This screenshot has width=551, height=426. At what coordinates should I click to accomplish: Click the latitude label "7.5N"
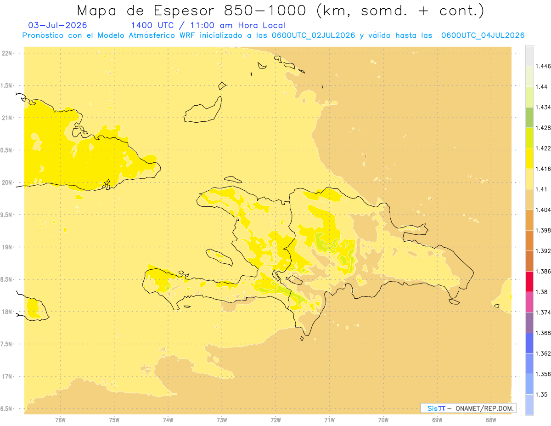click(7, 344)
